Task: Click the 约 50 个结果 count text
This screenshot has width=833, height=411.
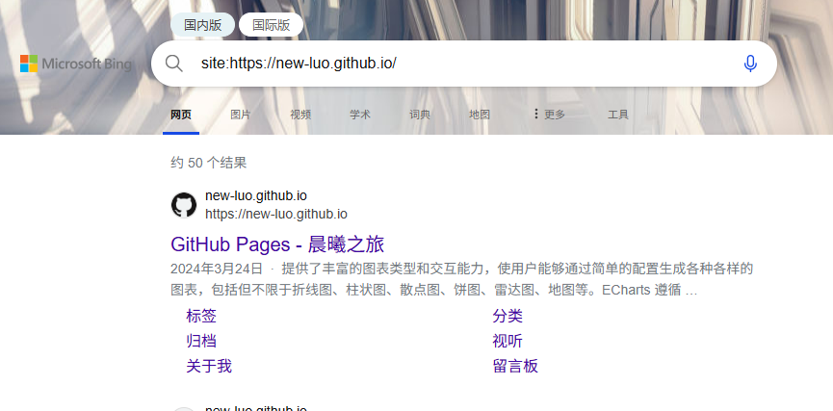Action: pyautogui.click(x=209, y=163)
